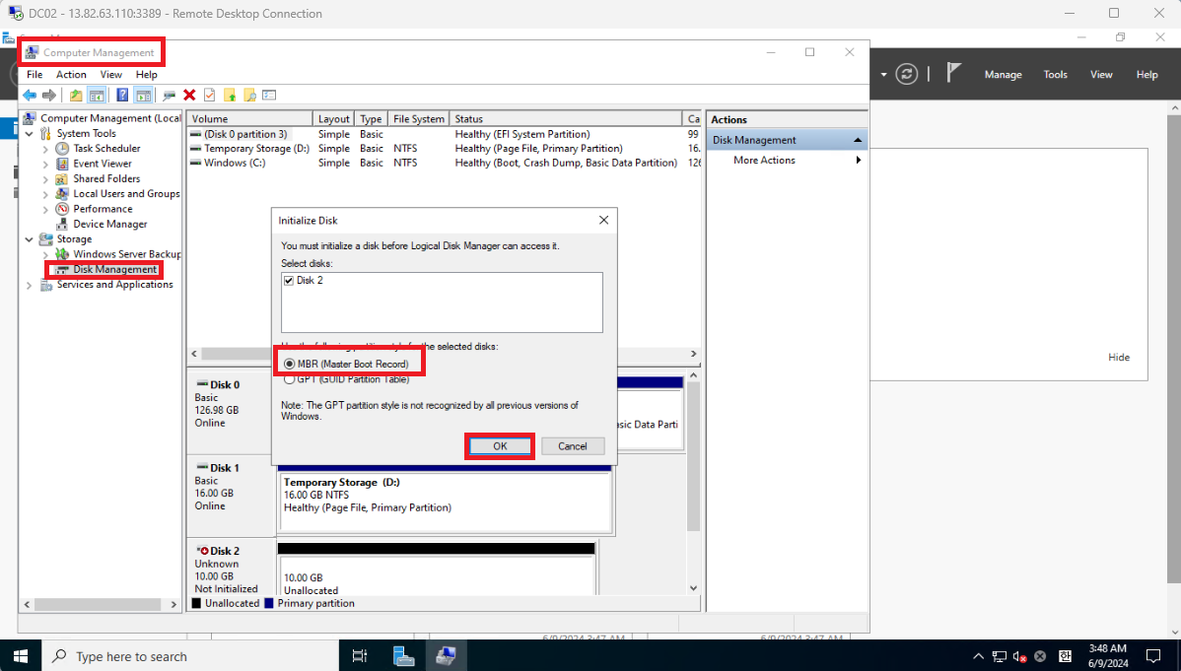Open the Action menu
The height and width of the screenshot is (671, 1181).
71,75
